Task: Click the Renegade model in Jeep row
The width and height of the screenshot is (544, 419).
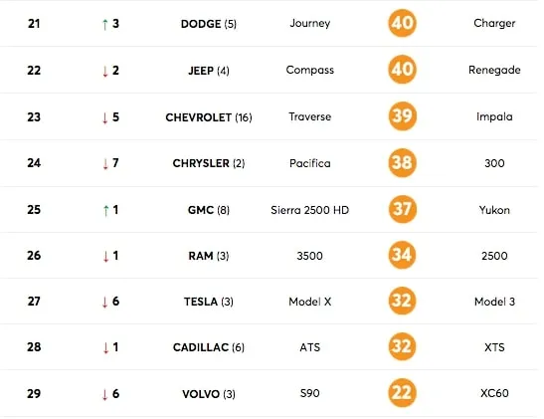Action: click(494, 70)
